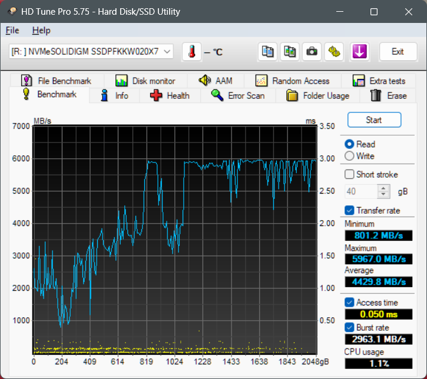
Task: Uncheck the Access time checkbox
Action: (349, 302)
